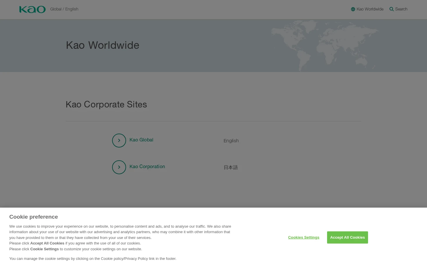This screenshot has height=268, width=427.
Task: Click the Cookie preference heading
Action: tap(33, 217)
